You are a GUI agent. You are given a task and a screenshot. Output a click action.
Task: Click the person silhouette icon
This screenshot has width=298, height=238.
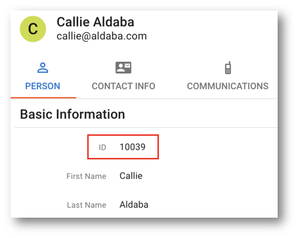coord(43,68)
